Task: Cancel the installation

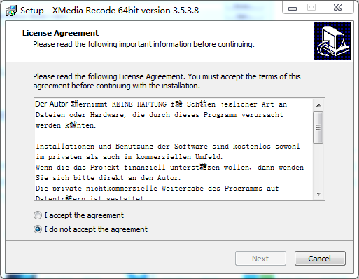Action: point(320,259)
